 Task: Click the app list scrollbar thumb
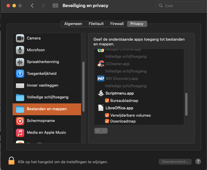186,104
